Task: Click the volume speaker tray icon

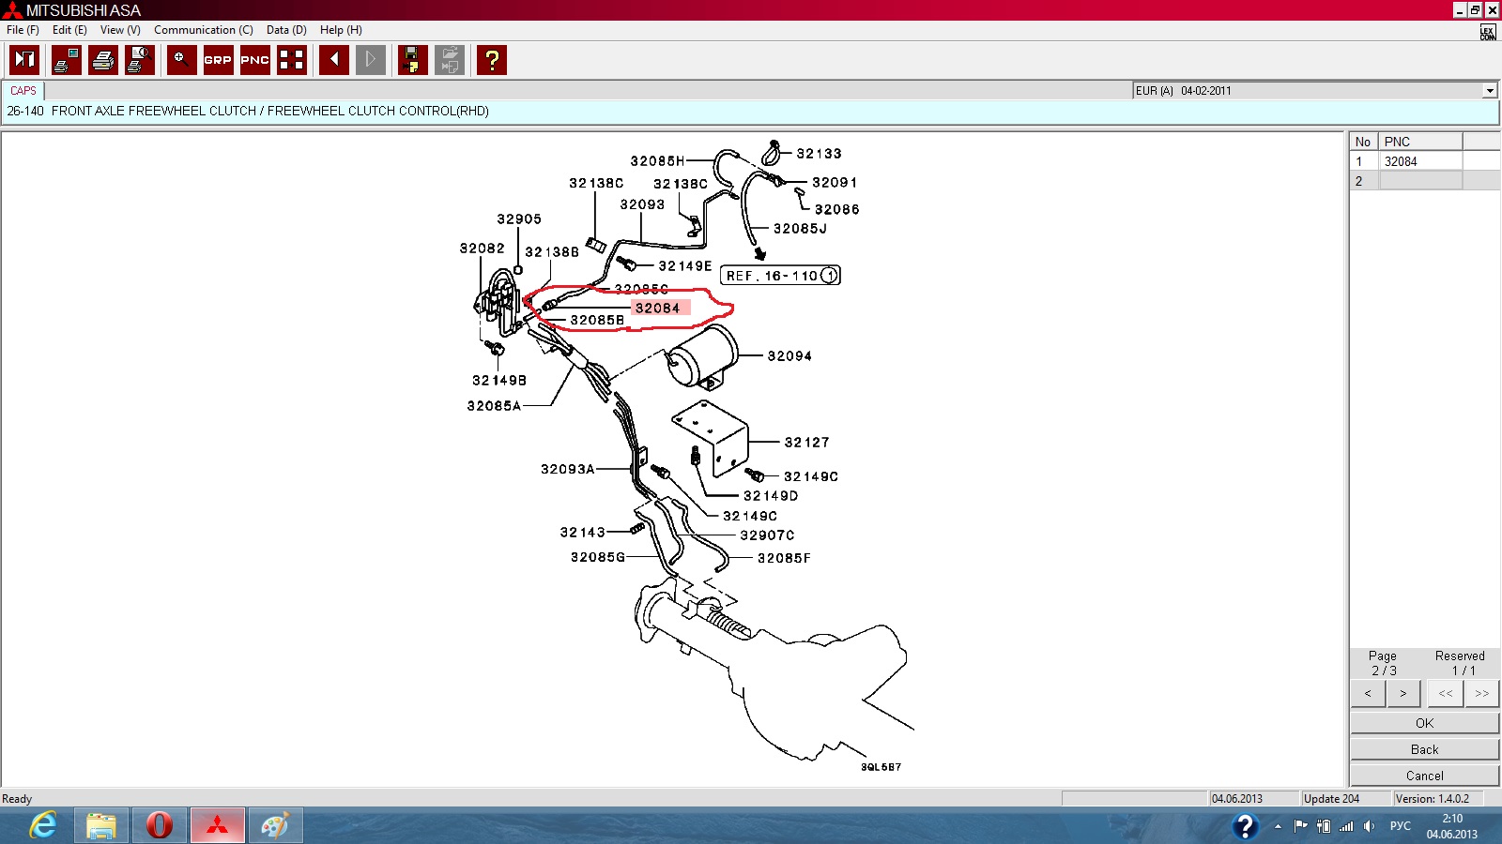Action: pos(1369,826)
